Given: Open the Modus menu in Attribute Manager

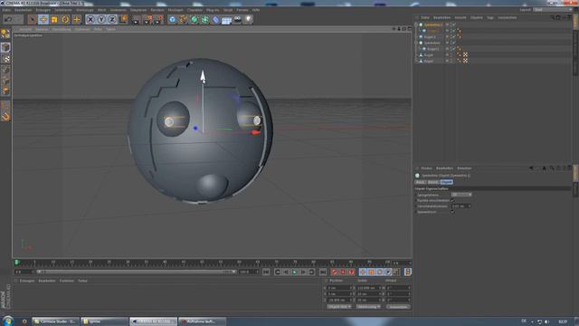Looking at the screenshot, I should tap(426, 168).
